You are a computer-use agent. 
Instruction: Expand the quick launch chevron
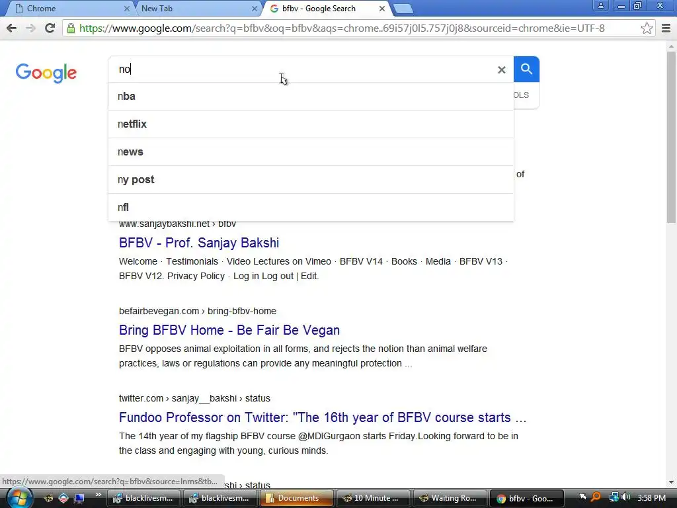(98, 495)
